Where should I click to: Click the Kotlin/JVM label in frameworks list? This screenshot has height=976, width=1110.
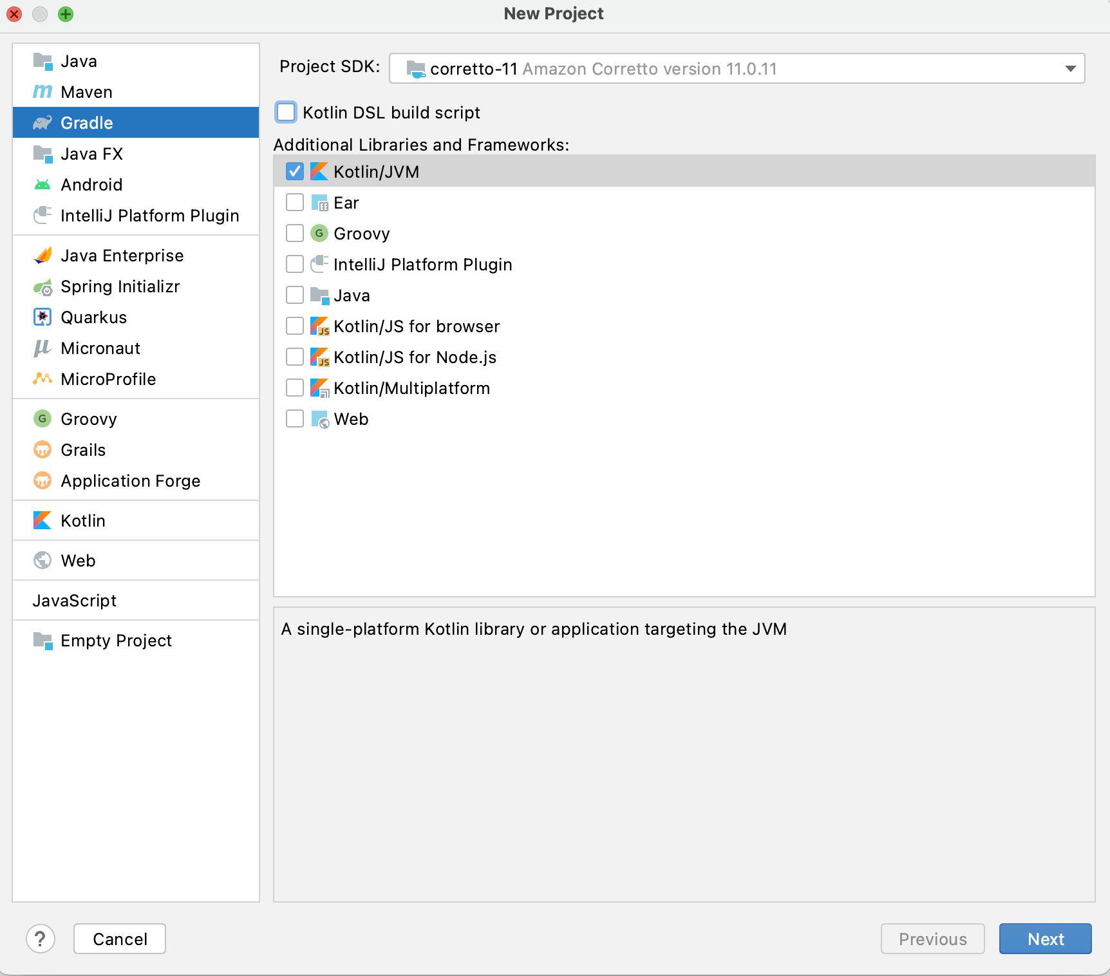tap(376, 172)
